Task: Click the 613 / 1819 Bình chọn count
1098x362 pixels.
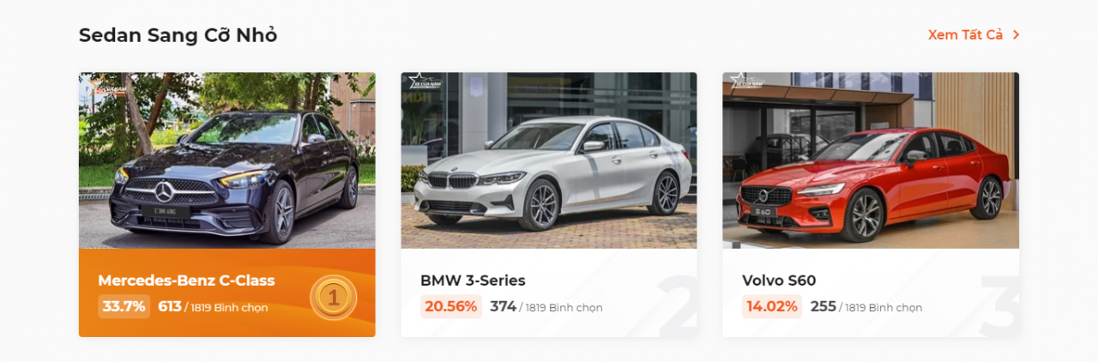Action: click(213, 307)
